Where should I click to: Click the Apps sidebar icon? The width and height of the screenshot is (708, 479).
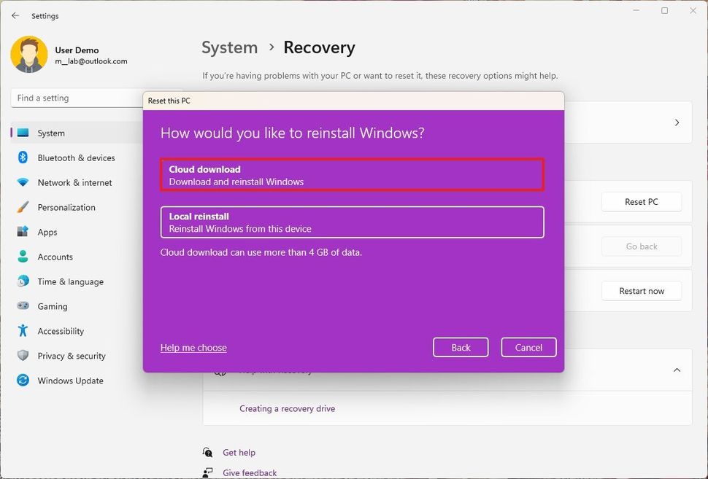click(x=23, y=232)
